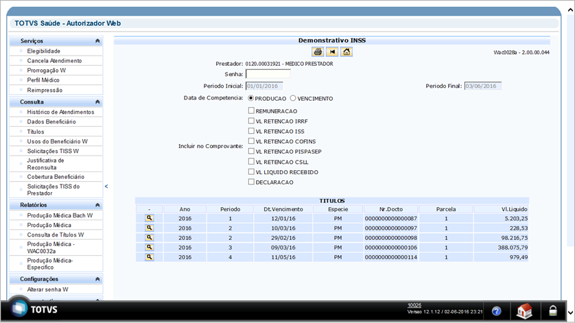Click the Dt.Vencimento column header
Viewport: 575px width, 323px height.
283,209
